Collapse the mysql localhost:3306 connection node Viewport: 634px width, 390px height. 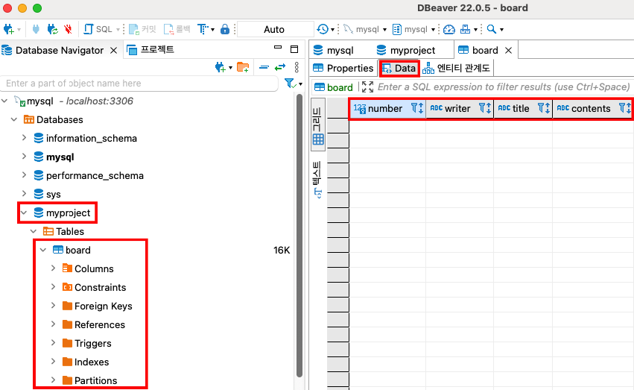coord(4,101)
